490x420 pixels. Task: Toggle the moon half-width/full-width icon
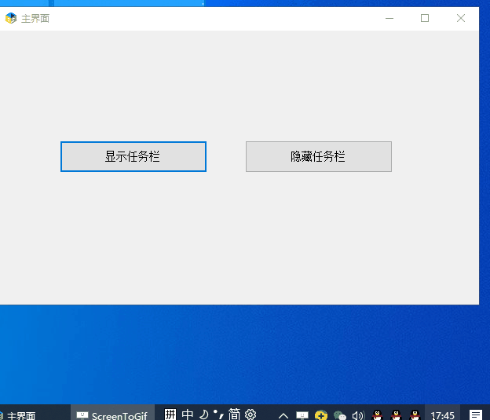coord(203,415)
